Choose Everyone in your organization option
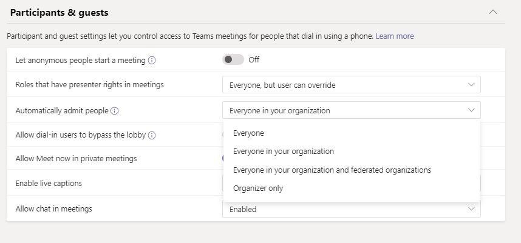 point(284,151)
